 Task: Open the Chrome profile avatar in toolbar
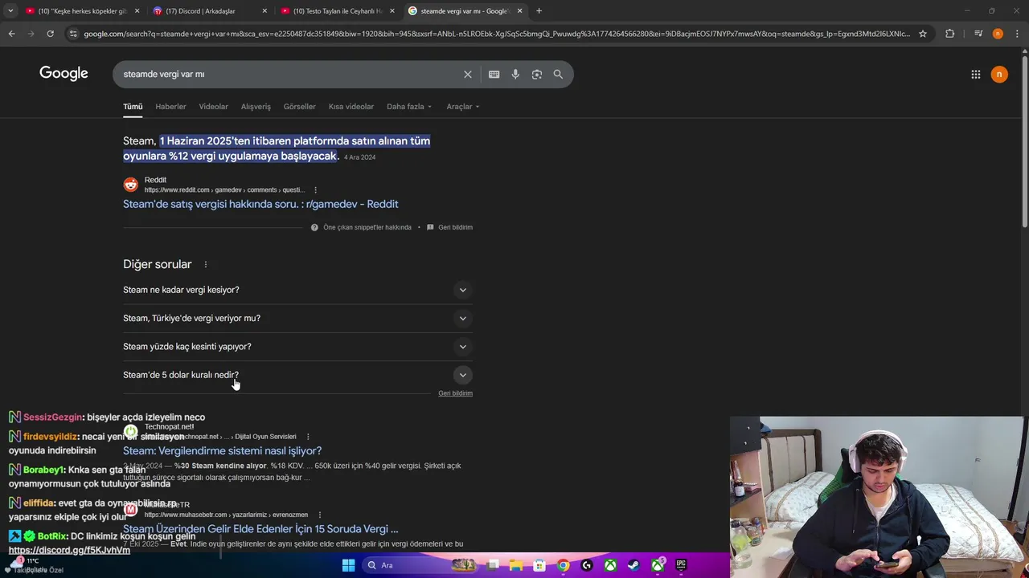click(x=998, y=34)
